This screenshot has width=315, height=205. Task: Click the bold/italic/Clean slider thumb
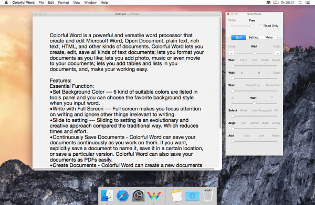(x=233, y=78)
